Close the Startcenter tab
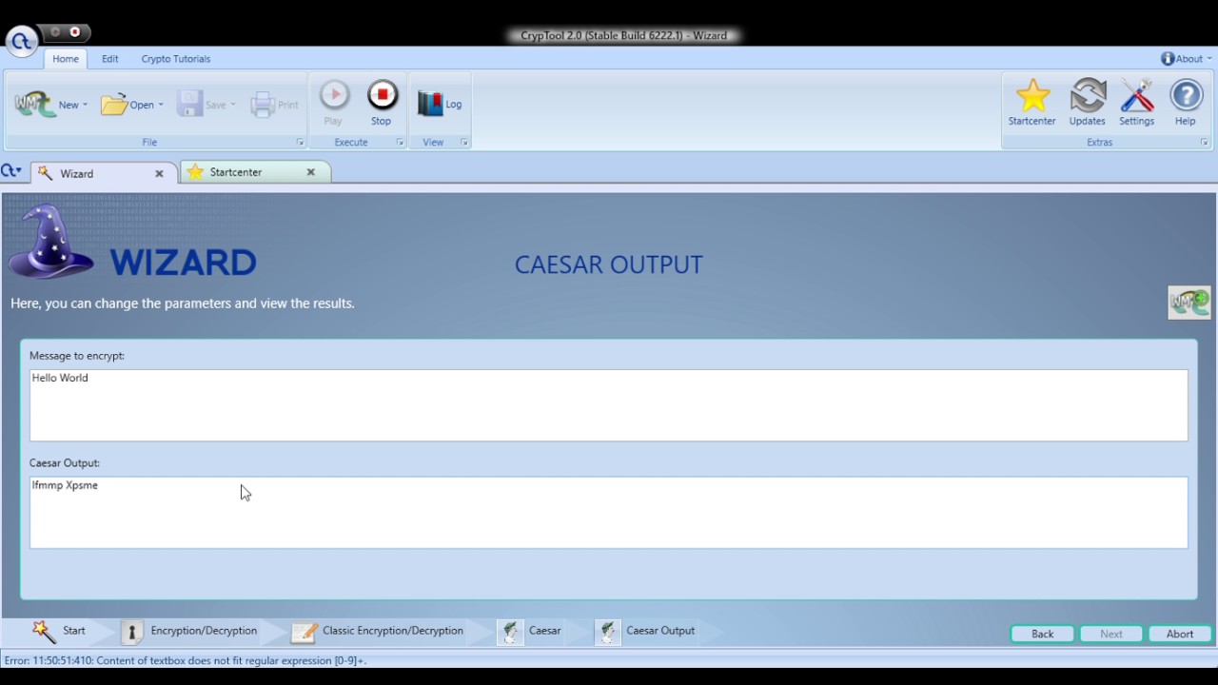Image resolution: width=1218 pixels, height=685 pixels. (x=310, y=172)
